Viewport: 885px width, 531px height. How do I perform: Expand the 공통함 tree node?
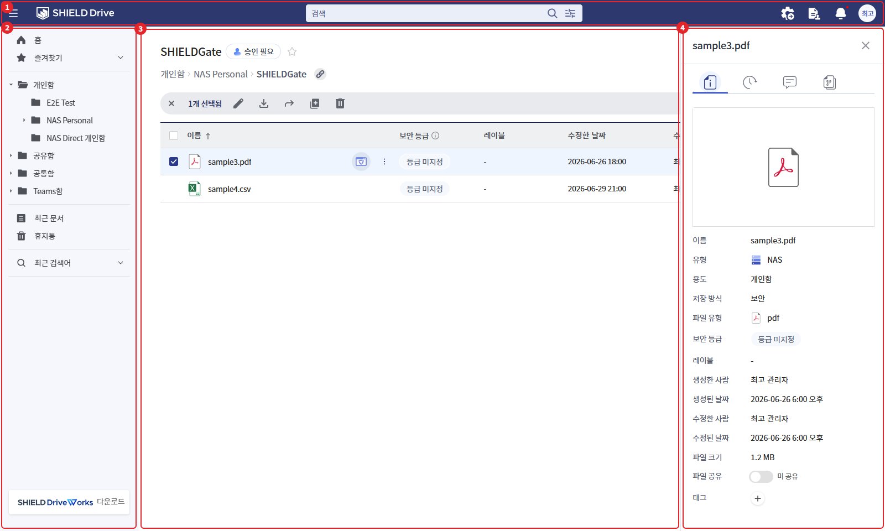11,173
